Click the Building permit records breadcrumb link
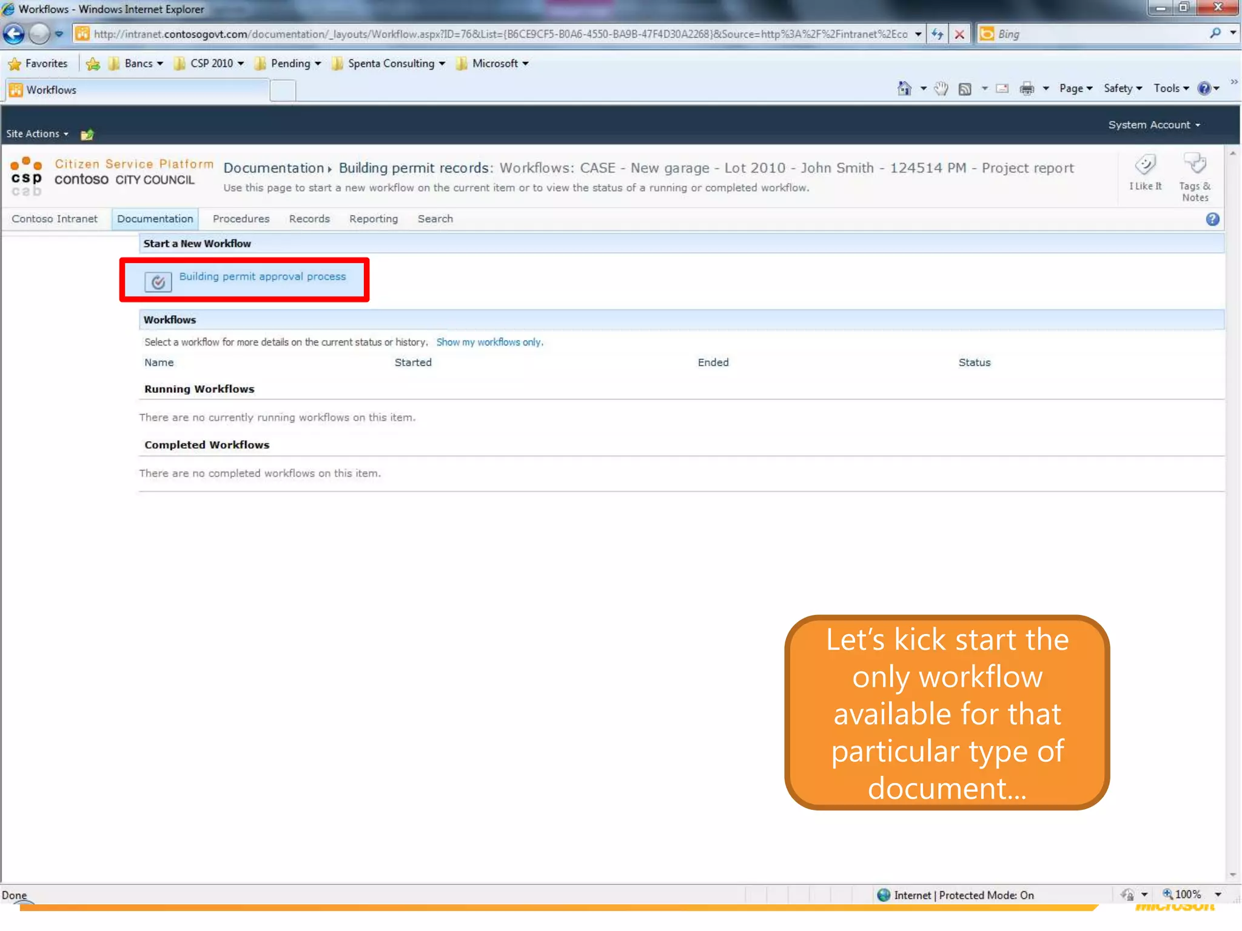 point(414,168)
